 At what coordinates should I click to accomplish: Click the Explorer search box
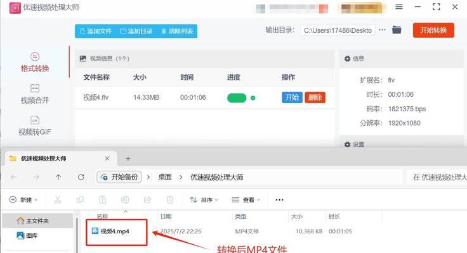tap(437, 177)
